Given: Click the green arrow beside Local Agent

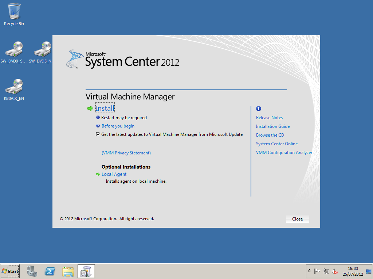Looking at the screenshot, I should click(x=98, y=174).
